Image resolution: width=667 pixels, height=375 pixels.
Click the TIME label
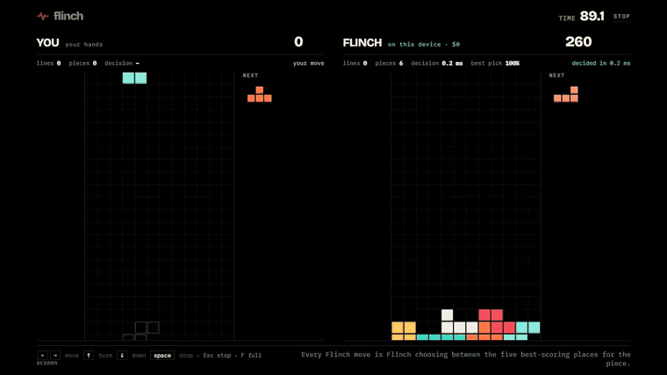pyautogui.click(x=567, y=18)
